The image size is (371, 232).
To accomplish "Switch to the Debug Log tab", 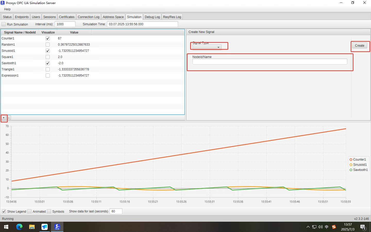I will 152,16.
